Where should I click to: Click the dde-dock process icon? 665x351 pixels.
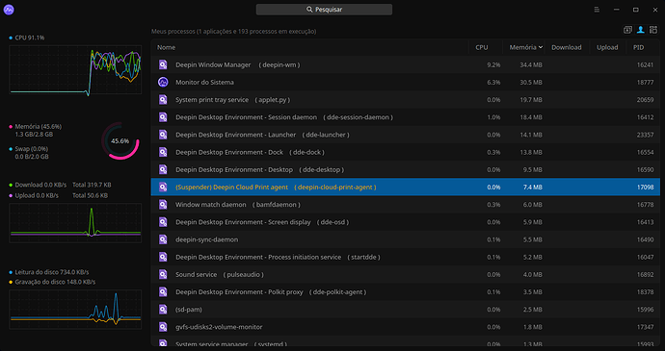pos(163,152)
